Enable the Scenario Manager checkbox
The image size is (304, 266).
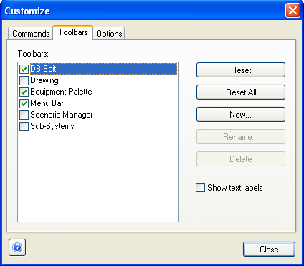24,115
